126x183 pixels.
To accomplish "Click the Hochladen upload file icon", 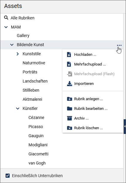I will point(69,55).
